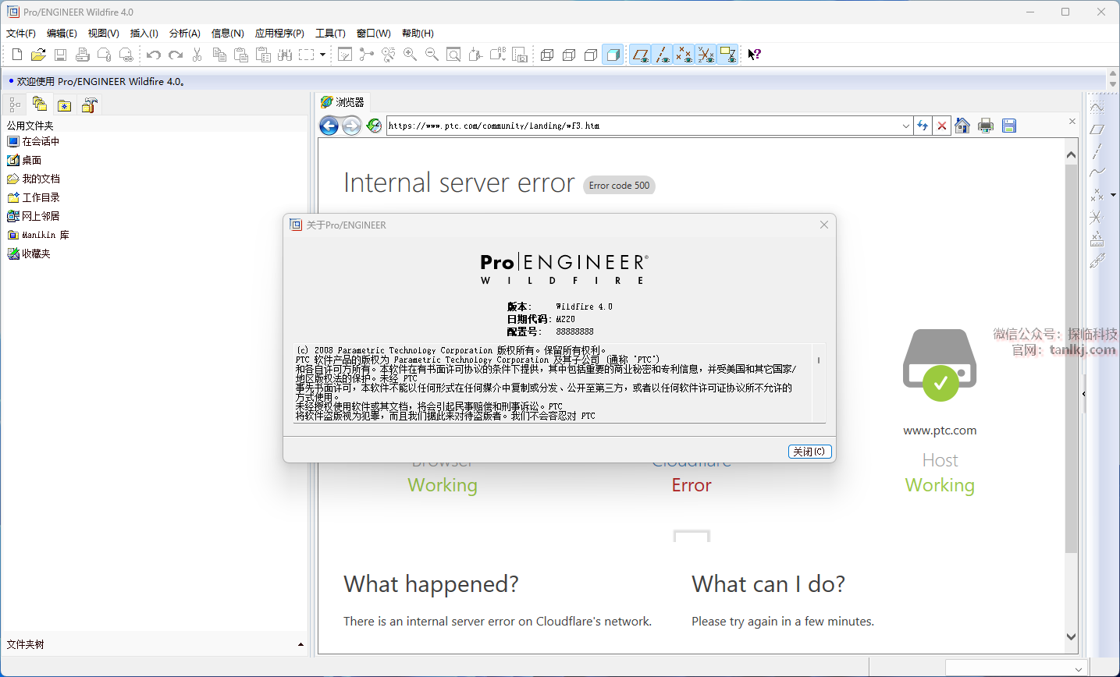
Task: Open the browser home page
Action: (962, 126)
